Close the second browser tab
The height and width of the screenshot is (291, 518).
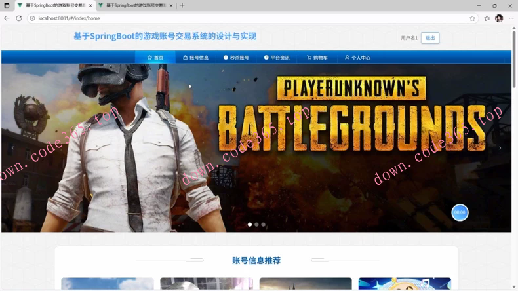click(x=170, y=6)
